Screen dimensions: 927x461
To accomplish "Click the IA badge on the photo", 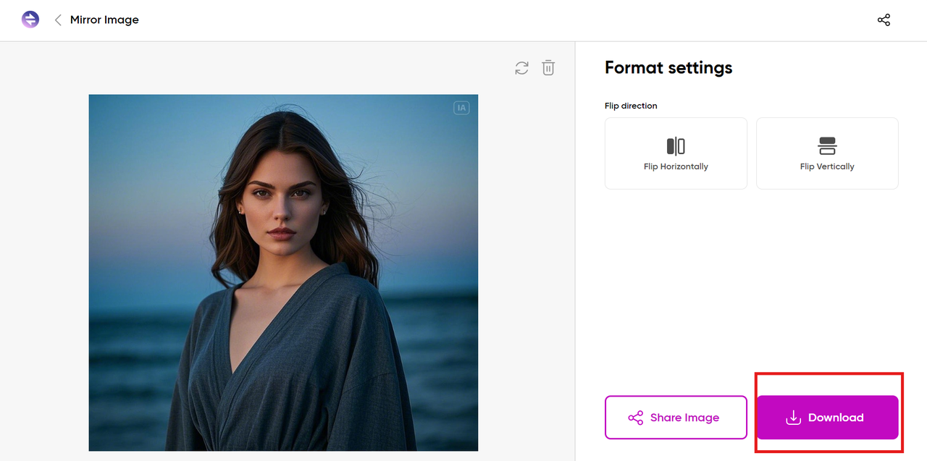I will (461, 108).
